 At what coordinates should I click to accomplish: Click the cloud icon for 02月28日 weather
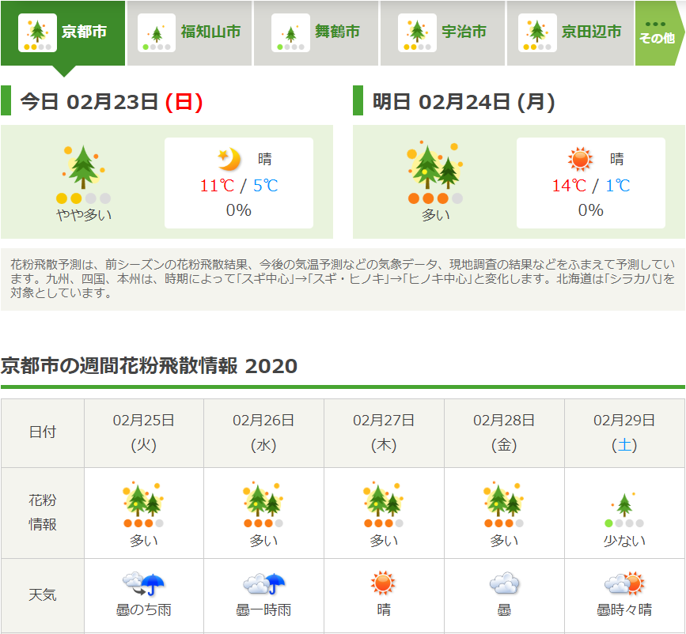(x=504, y=583)
